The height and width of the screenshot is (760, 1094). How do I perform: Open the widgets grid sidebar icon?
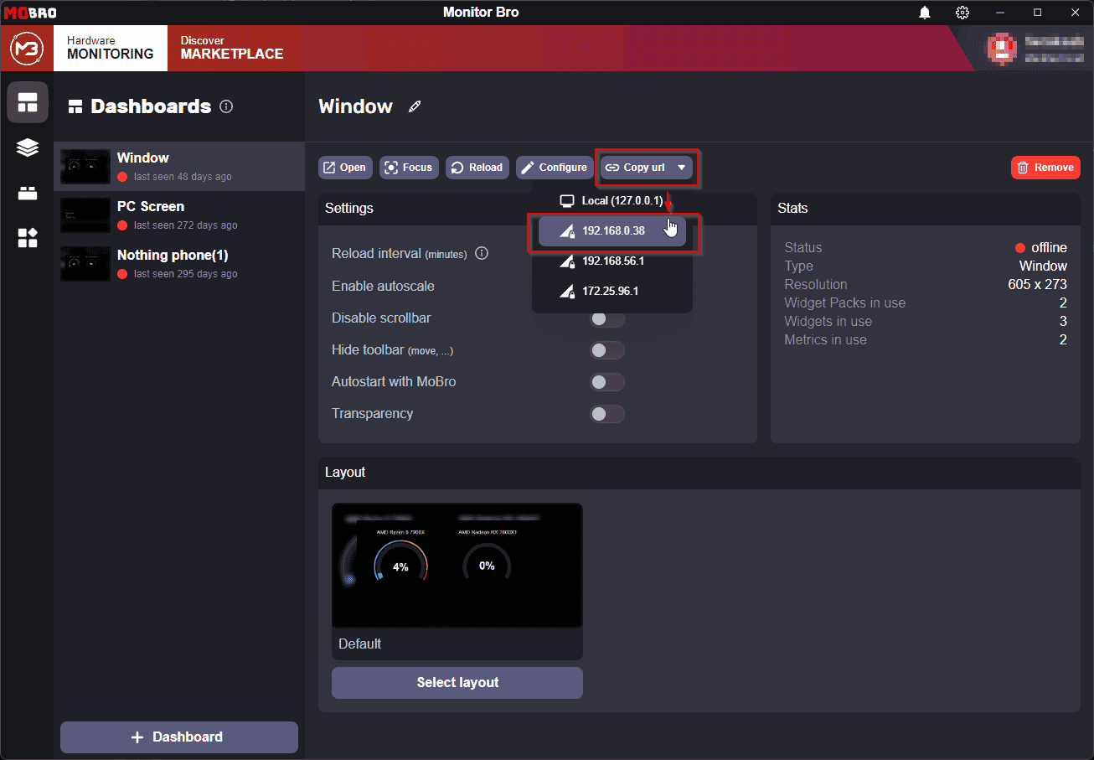point(28,238)
